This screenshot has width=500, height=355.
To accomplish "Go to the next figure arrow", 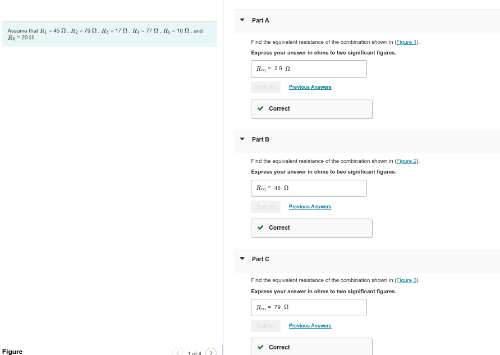I will click(211, 352).
